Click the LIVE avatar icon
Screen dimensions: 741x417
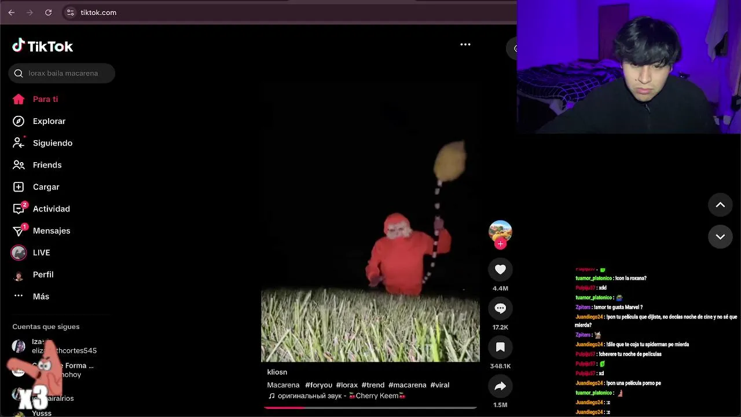[19, 253]
